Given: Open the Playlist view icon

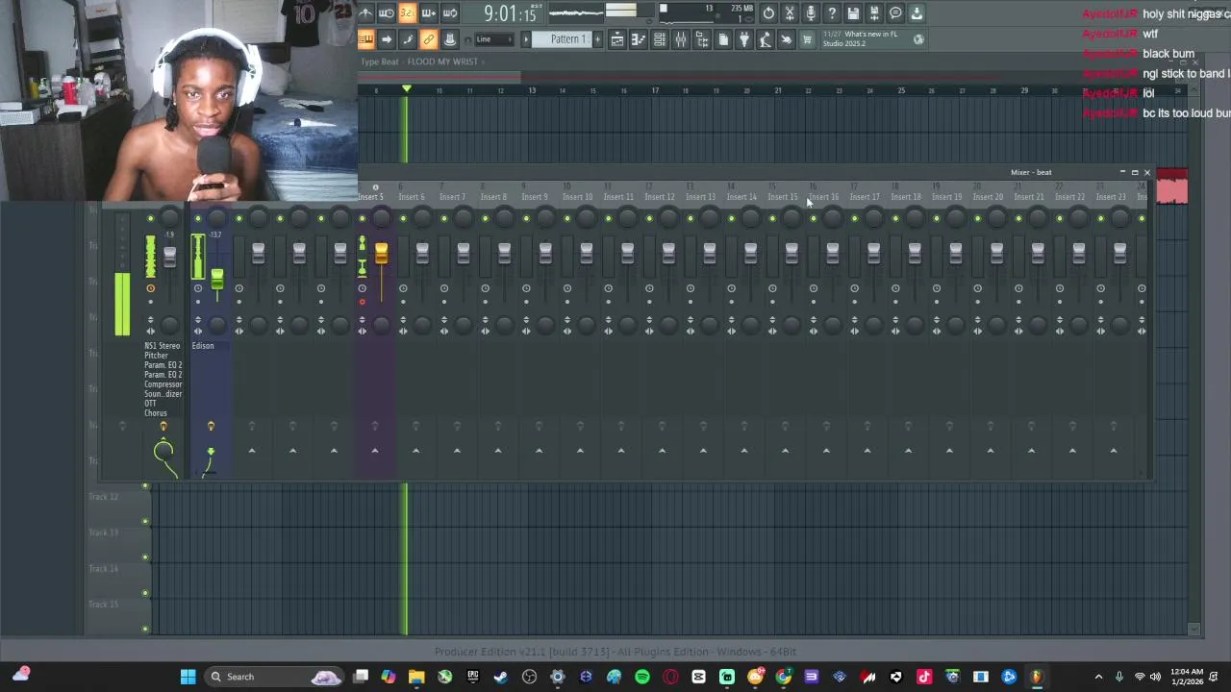Looking at the screenshot, I should [617, 39].
